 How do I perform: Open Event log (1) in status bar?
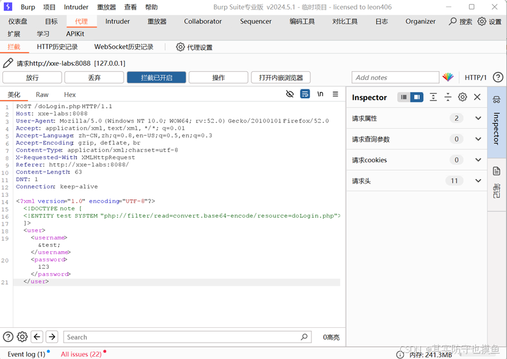pyautogui.click(x=26, y=354)
